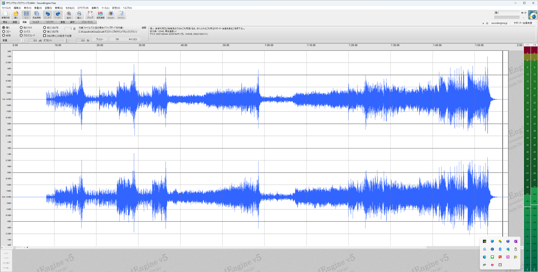
Task: Open the 音質(Q) menu
Action: (x=59, y=8)
